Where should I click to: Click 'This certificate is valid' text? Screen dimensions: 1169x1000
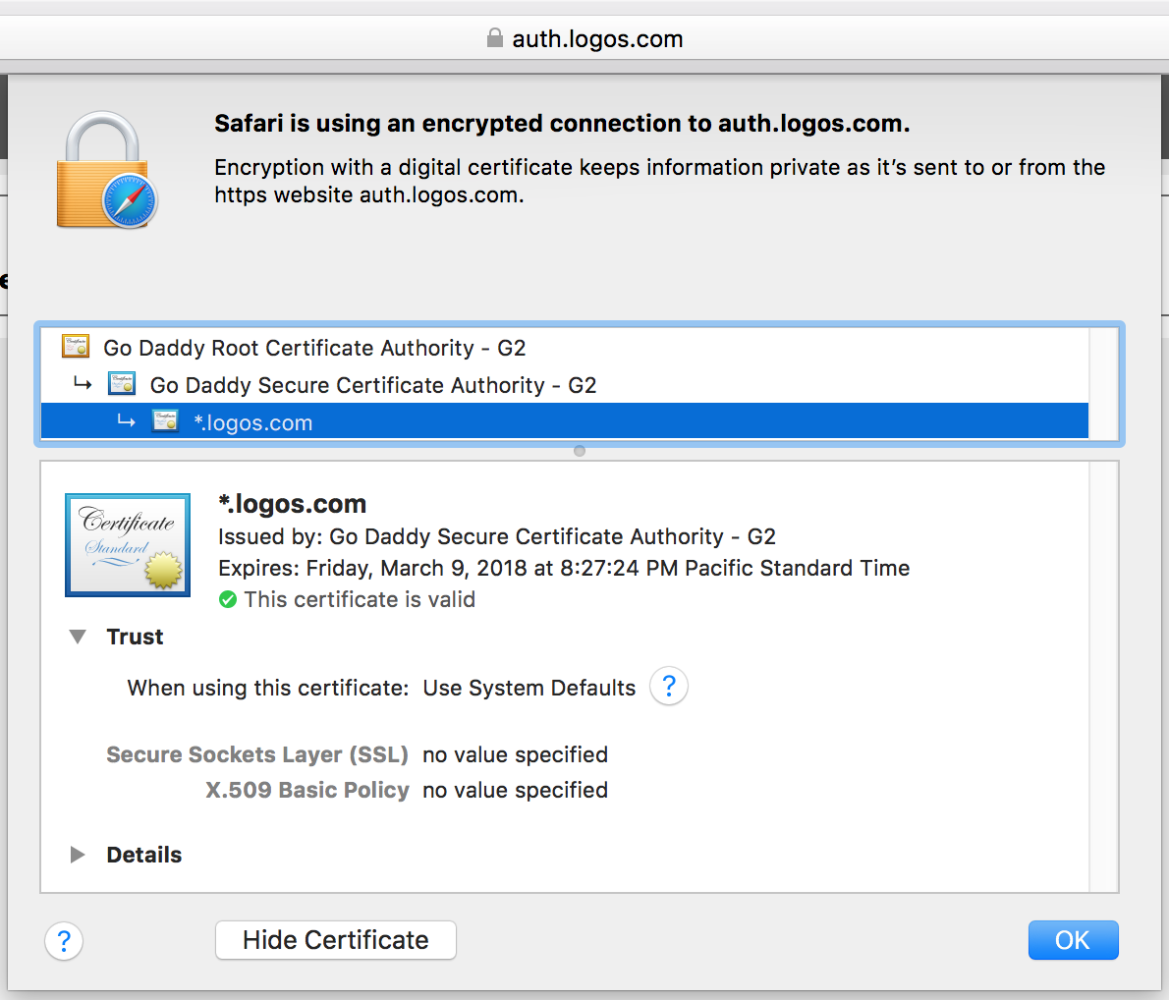(x=360, y=599)
